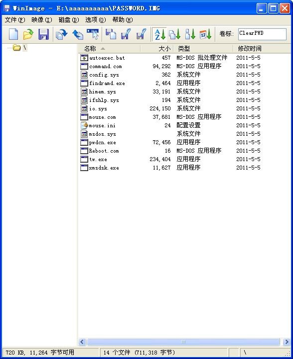Select autoexec.bat file icon
This screenshot has height=359, width=293.
pyautogui.click(x=84, y=58)
